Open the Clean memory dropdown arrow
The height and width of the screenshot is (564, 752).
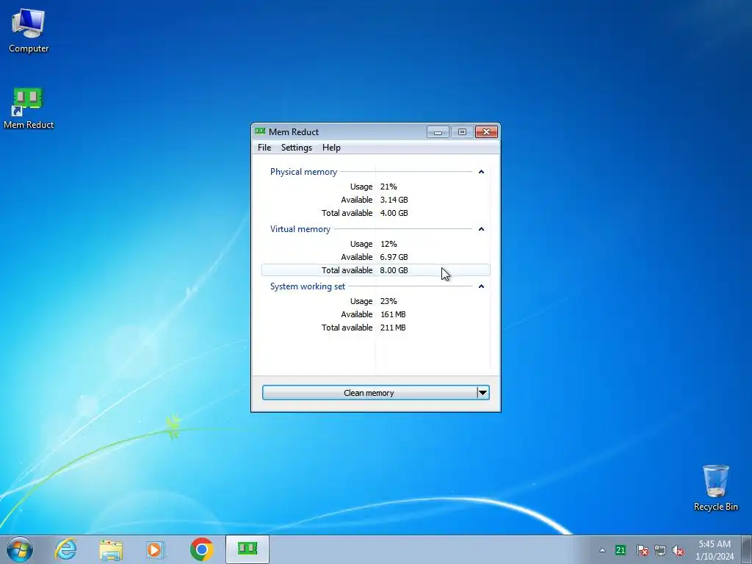click(x=482, y=393)
